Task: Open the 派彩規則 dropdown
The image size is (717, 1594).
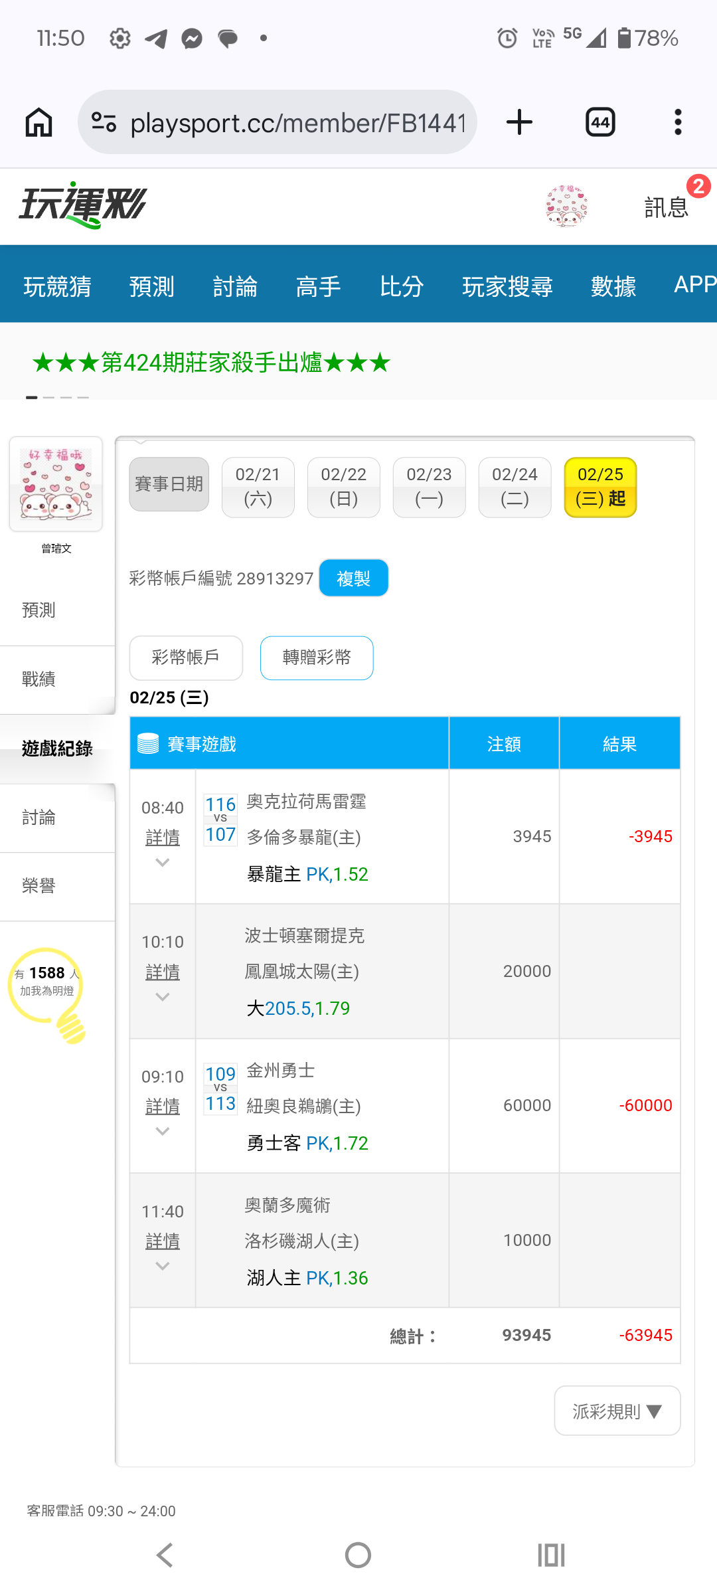Action: pyautogui.click(x=617, y=1411)
